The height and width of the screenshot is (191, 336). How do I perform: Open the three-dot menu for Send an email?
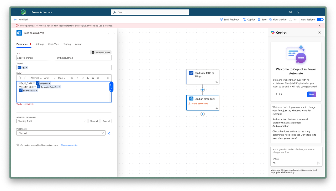click(109, 33)
